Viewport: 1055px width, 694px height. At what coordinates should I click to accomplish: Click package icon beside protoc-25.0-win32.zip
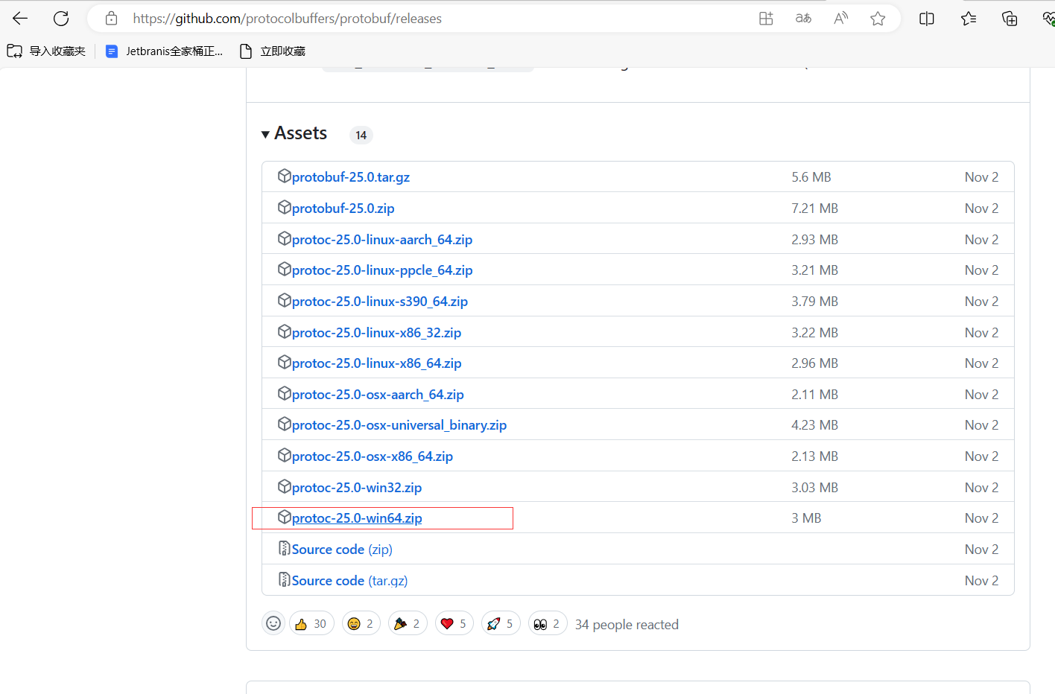[x=284, y=486]
